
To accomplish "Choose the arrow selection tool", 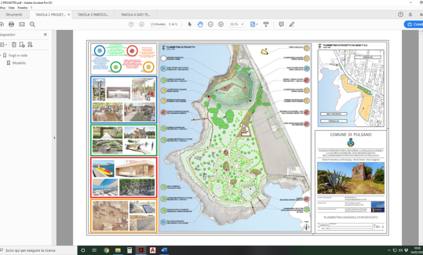I will 190,24.
